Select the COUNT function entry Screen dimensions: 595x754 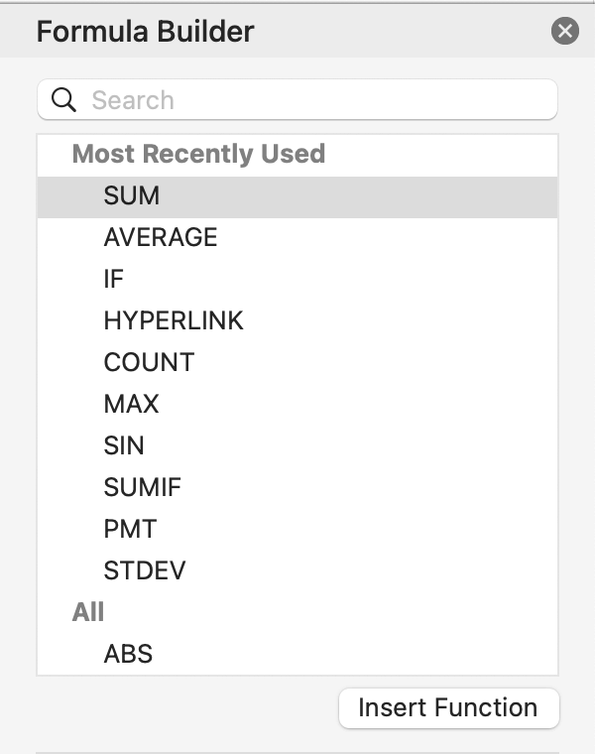point(149,362)
